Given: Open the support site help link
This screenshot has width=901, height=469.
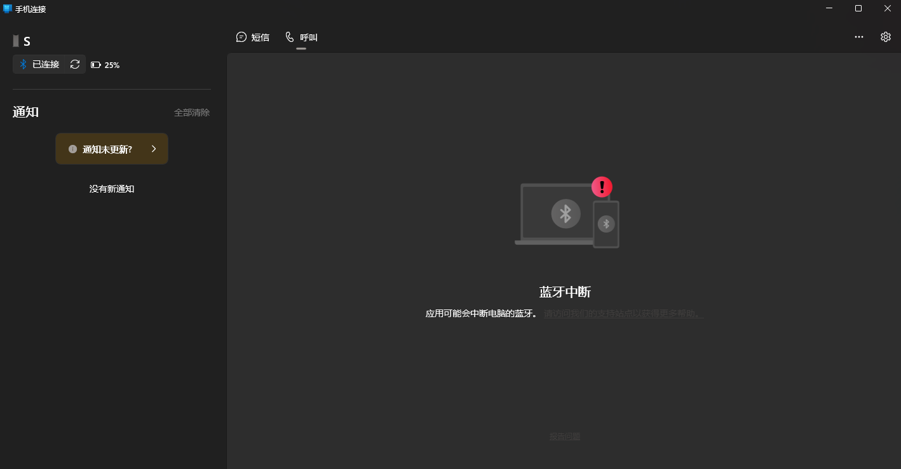Looking at the screenshot, I should tap(624, 313).
